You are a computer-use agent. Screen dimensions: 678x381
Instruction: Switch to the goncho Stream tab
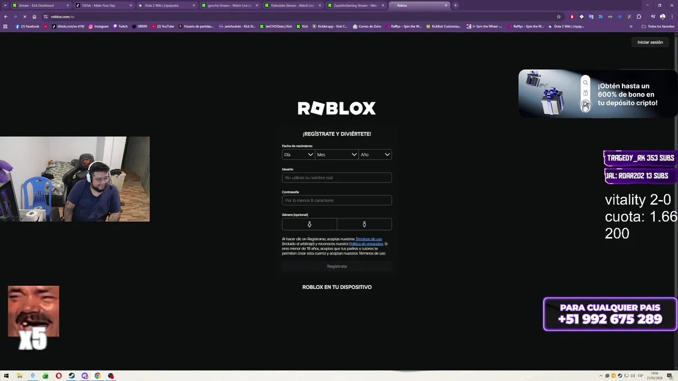(229, 5)
